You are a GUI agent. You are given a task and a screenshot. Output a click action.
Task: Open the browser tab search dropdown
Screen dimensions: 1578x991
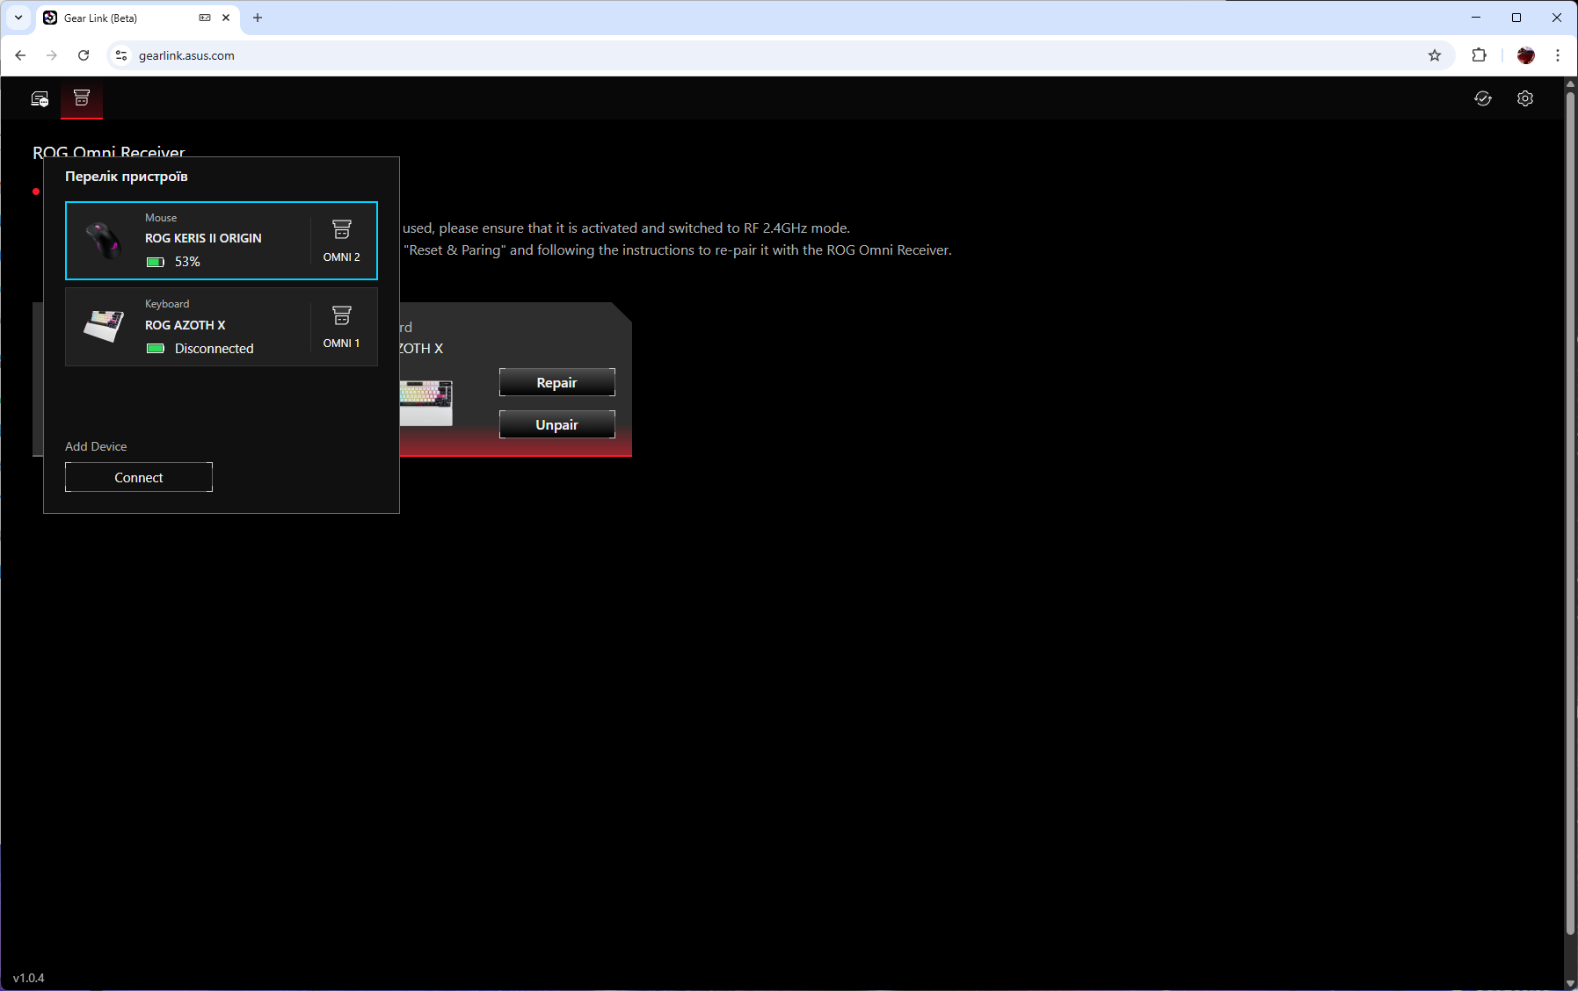tap(18, 18)
